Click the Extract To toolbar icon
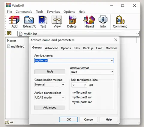 click(x=29, y=20)
